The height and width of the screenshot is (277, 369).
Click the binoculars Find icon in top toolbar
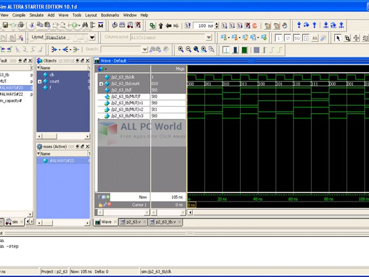[x=85, y=25]
